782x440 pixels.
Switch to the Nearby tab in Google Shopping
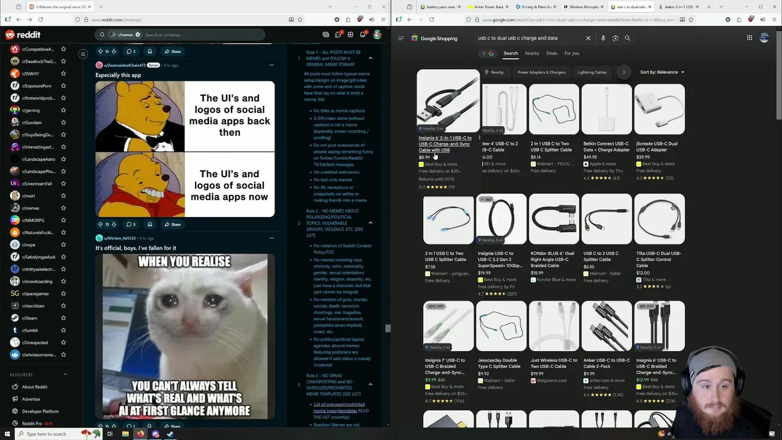[532, 53]
